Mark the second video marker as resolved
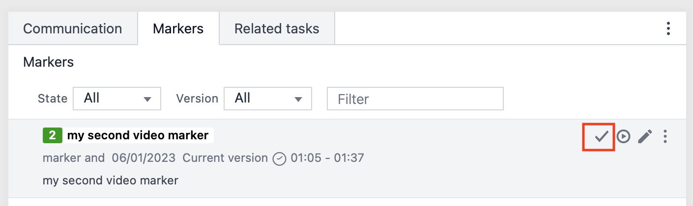Screen dimensions: 693x206 click(x=601, y=136)
